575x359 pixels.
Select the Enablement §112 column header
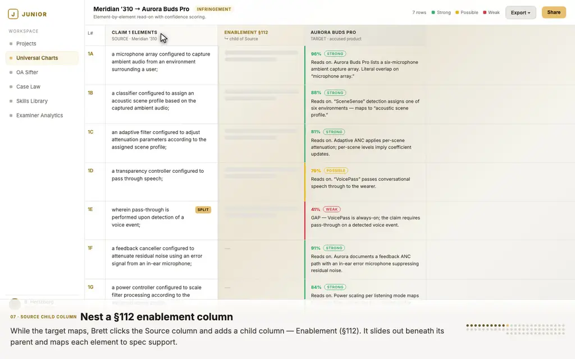[x=261, y=35]
